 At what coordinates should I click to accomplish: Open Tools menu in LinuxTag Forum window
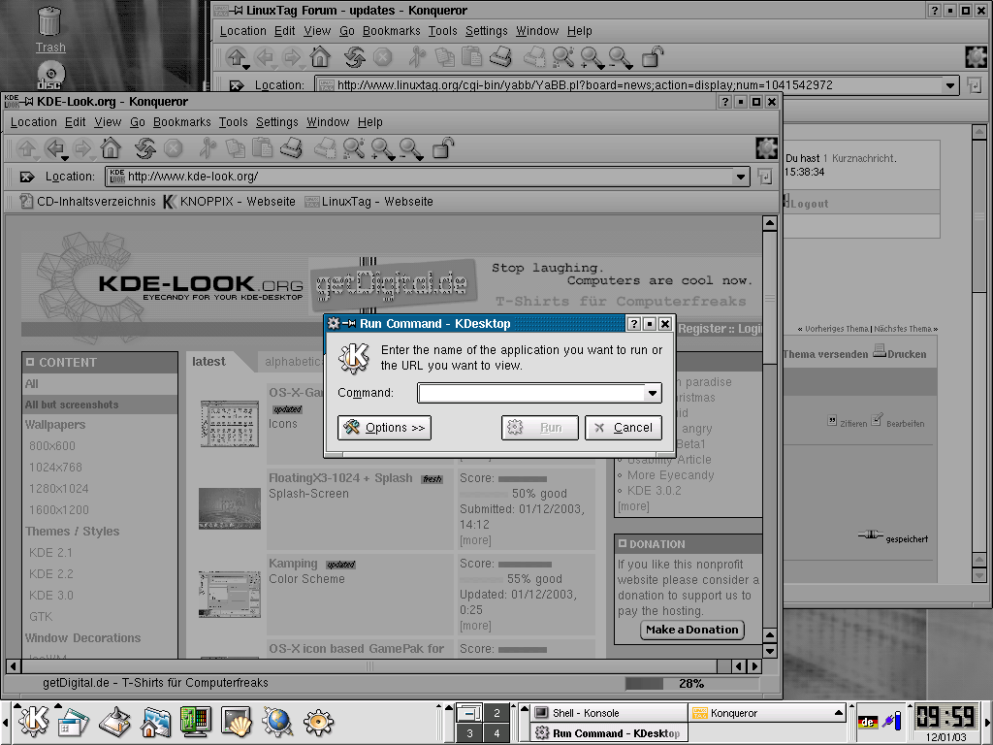point(442,31)
